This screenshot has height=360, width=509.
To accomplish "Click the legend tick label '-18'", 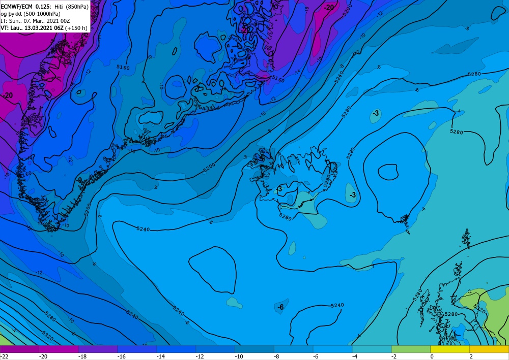I will pos(82,356).
